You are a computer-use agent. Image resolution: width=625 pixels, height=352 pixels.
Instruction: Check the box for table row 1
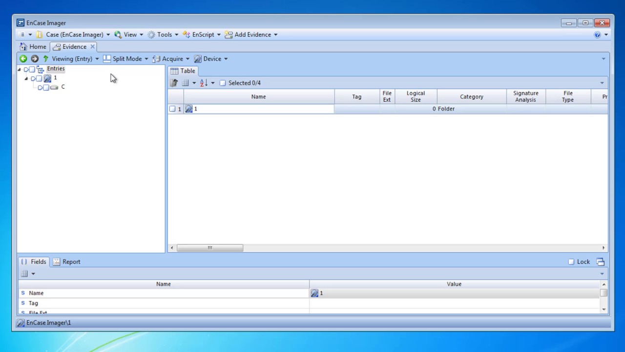click(172, 109)
